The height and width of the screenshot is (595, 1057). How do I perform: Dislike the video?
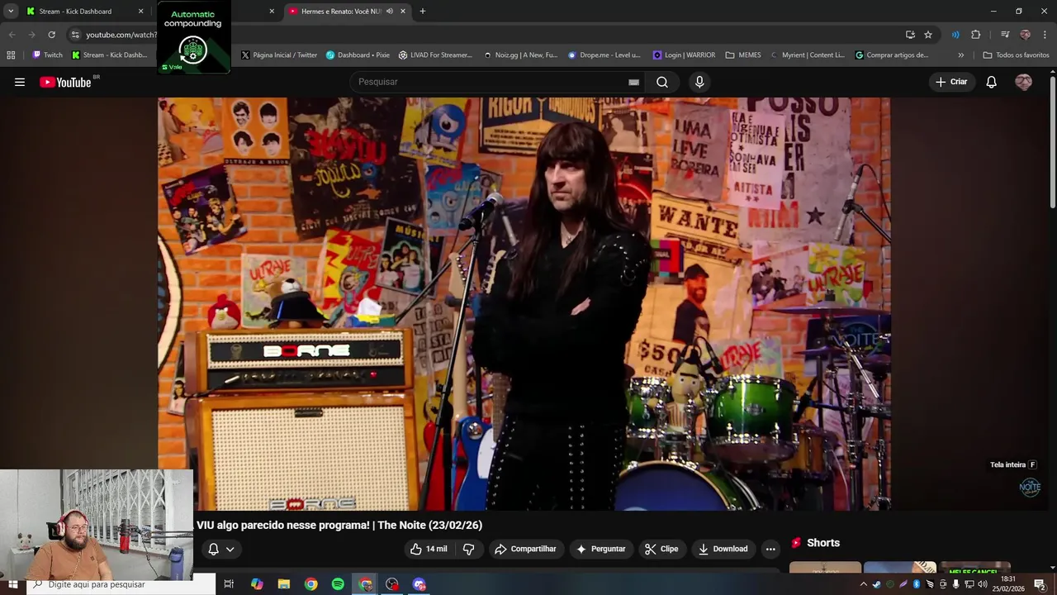click(x=468, y=549)
